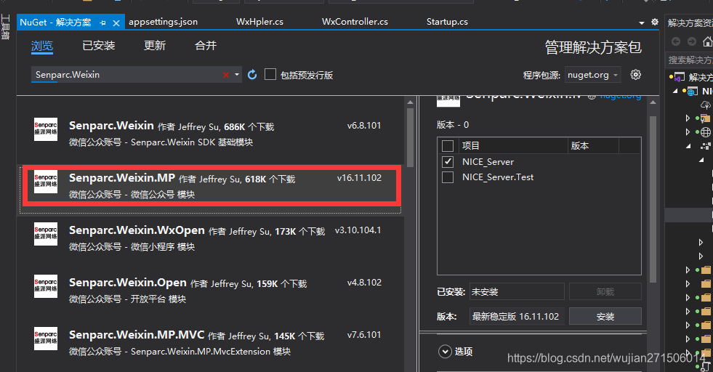Click the Senparc.Weixin.Open package logo

tap(46, 286)
